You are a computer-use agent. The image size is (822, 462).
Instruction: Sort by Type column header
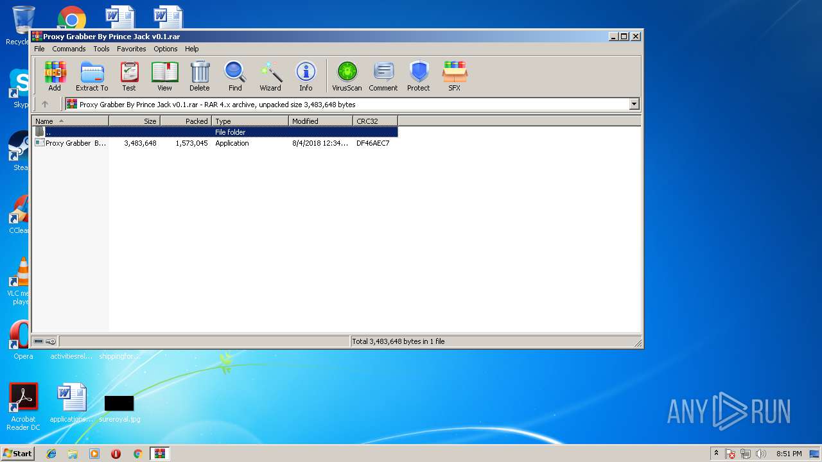[x=250, y=121]
